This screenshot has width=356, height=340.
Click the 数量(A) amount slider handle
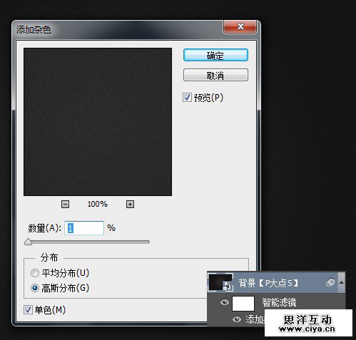click(28, 242)
